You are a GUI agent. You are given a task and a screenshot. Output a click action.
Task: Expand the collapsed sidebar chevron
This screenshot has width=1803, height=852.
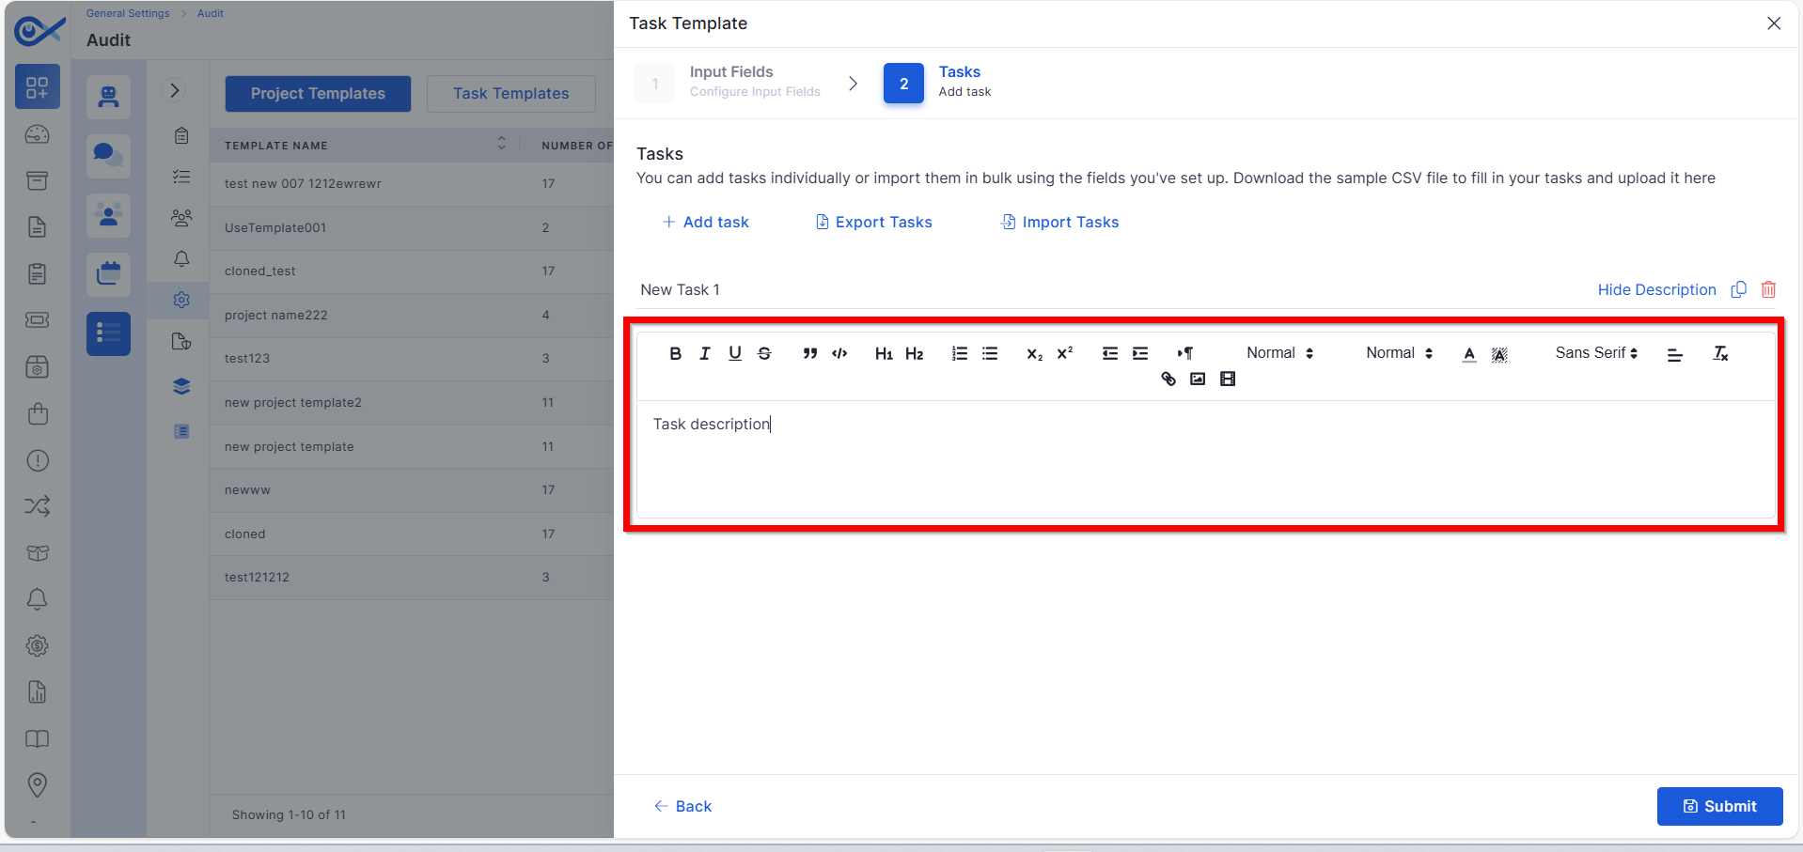[174, 90]
